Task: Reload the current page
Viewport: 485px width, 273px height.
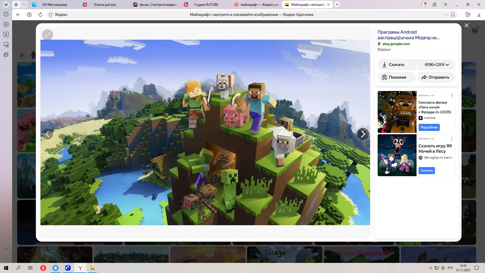Action: click(40, 15)
